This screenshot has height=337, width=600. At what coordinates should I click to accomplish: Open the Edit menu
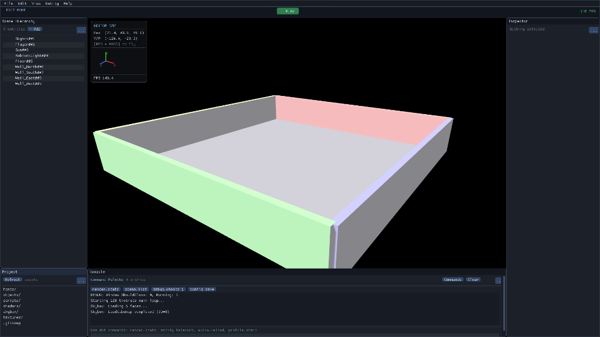22,4
